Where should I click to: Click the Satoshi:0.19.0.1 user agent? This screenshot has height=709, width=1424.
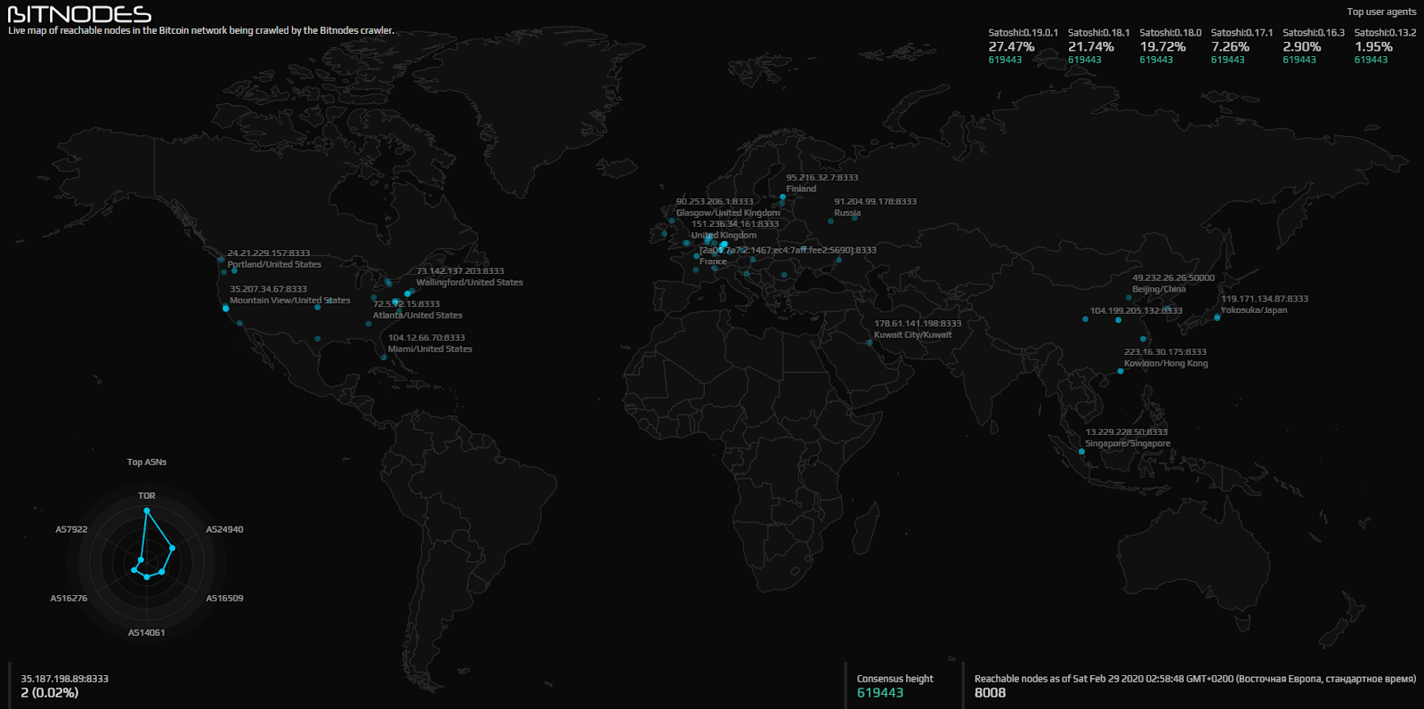click(1023, 33)
